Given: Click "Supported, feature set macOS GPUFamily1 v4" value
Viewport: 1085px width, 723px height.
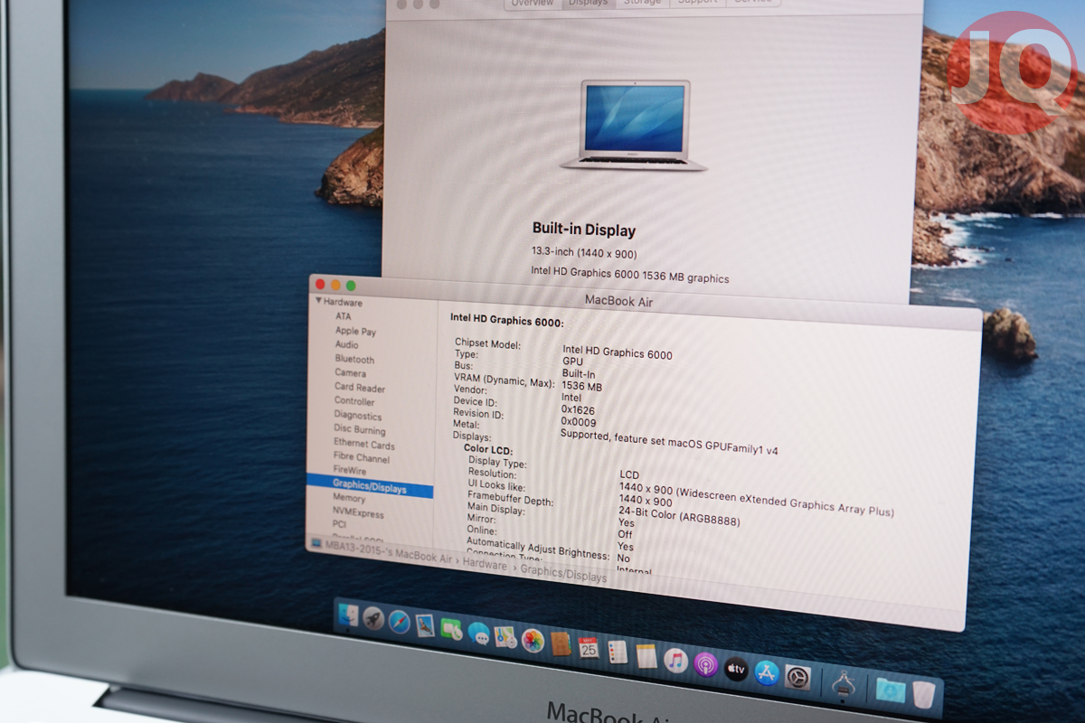Looking at the screenshot, I should (x=669, y=440).
